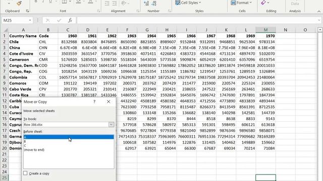This screenshot has height=181, width=323.
Task: Click the Clear eraser icon in Editing
Action: [x=263, y=3]
